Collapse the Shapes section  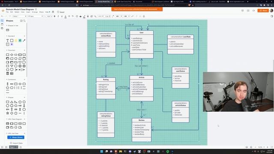point(7,98)
